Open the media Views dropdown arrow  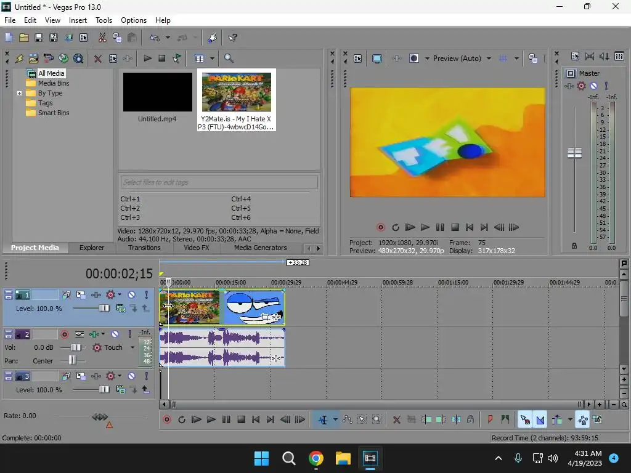pyautogui.click(x=212, y=59)
